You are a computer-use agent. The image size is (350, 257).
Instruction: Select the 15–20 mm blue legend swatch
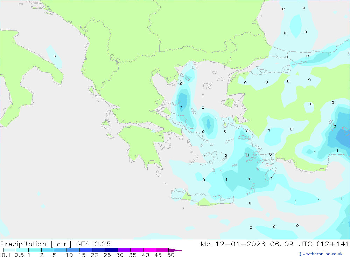(x=86, y=250)
